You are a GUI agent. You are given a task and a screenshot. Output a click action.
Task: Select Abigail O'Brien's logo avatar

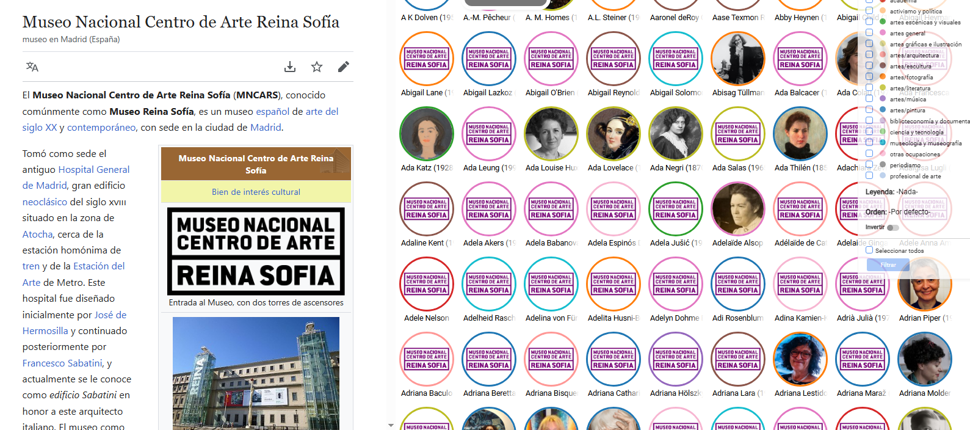[551, 59]
